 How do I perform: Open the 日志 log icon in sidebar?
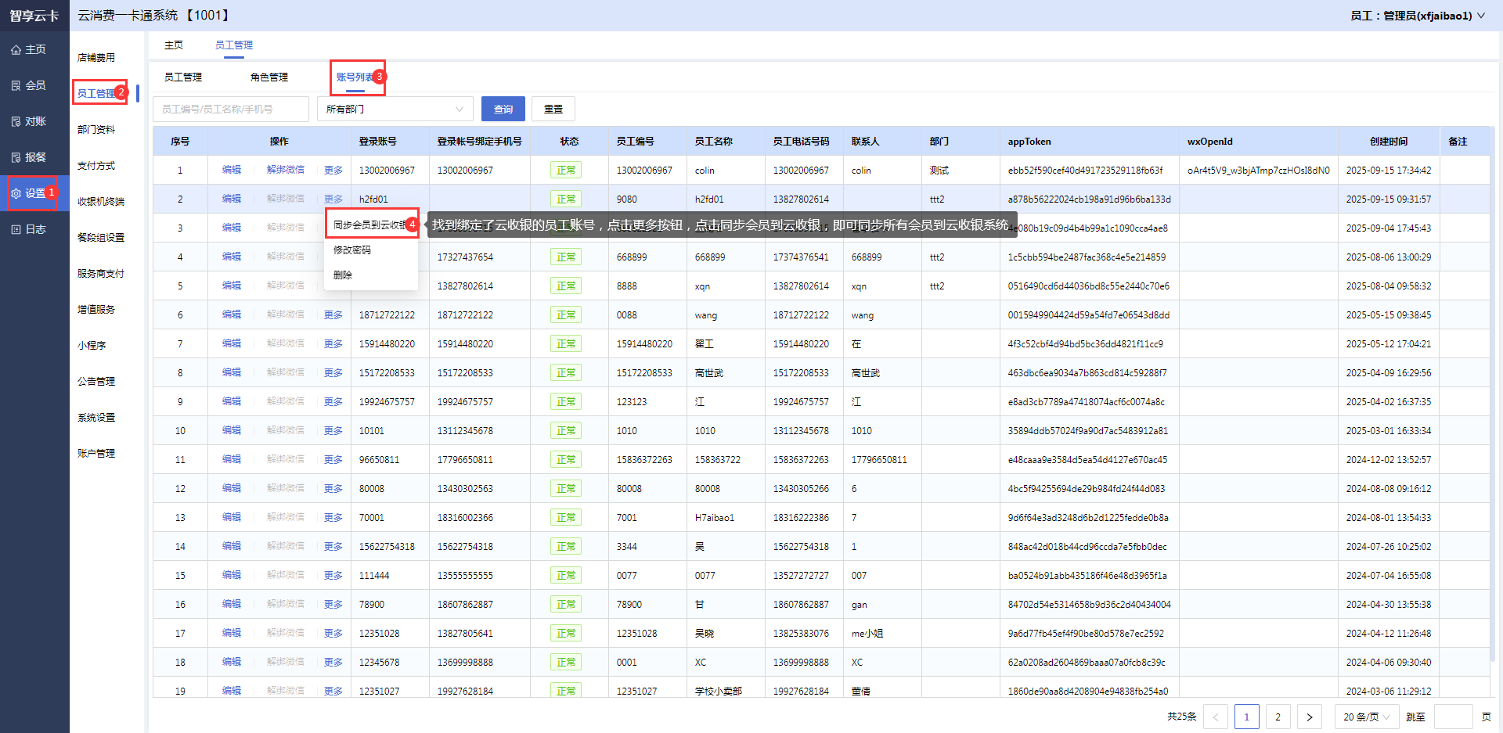point(16,230)
